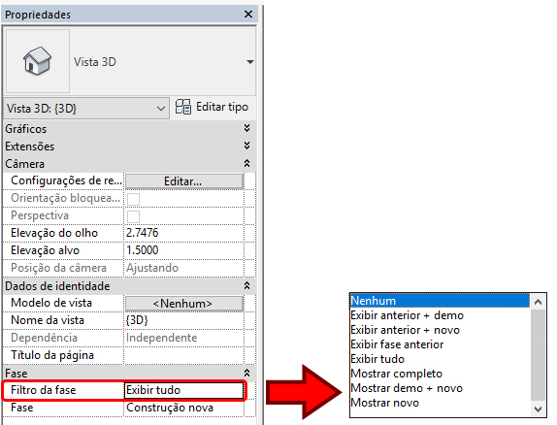Click the Vista 3D house type icon
The height and width of the screenshot is (425, 557).
(x=37, y=61)
